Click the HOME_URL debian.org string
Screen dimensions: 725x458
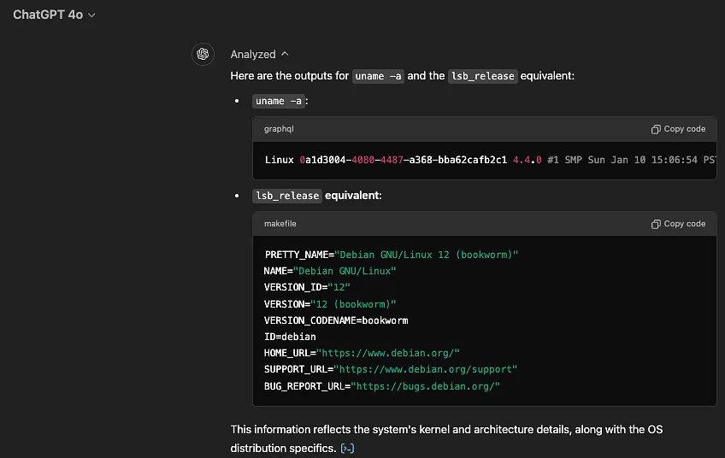click(389, 353)
